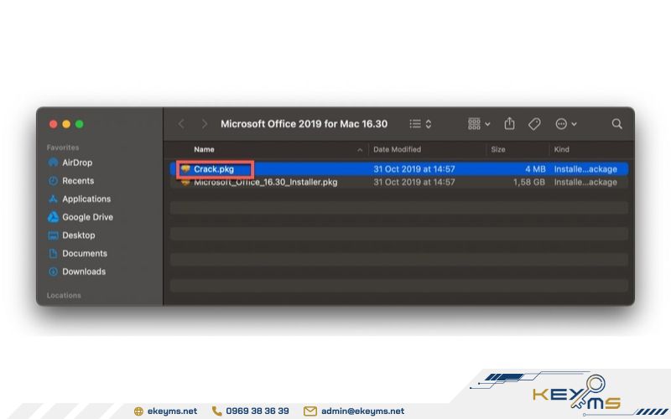The image size is (671, 419).
Task: Open Downloads in the sidebar
Action: click(77, 272)
